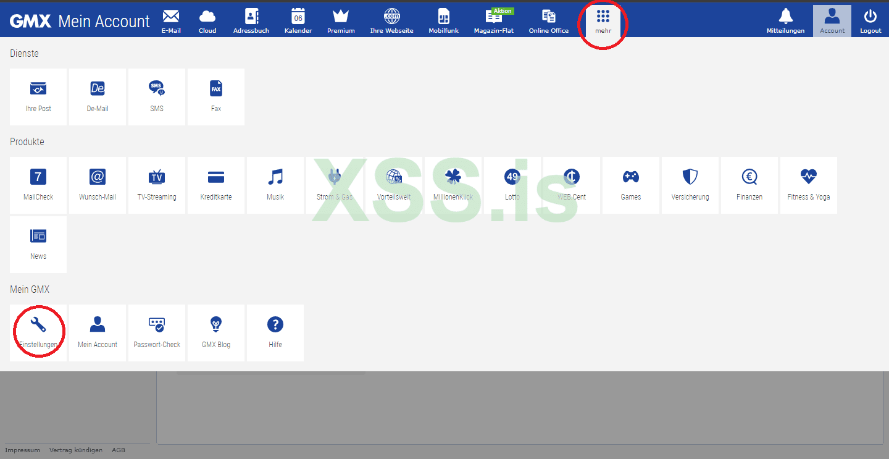Image resolution: width=889 pixels, height=459 pixels.
Task: Open the Fax service tile
Action: [216, 97]
